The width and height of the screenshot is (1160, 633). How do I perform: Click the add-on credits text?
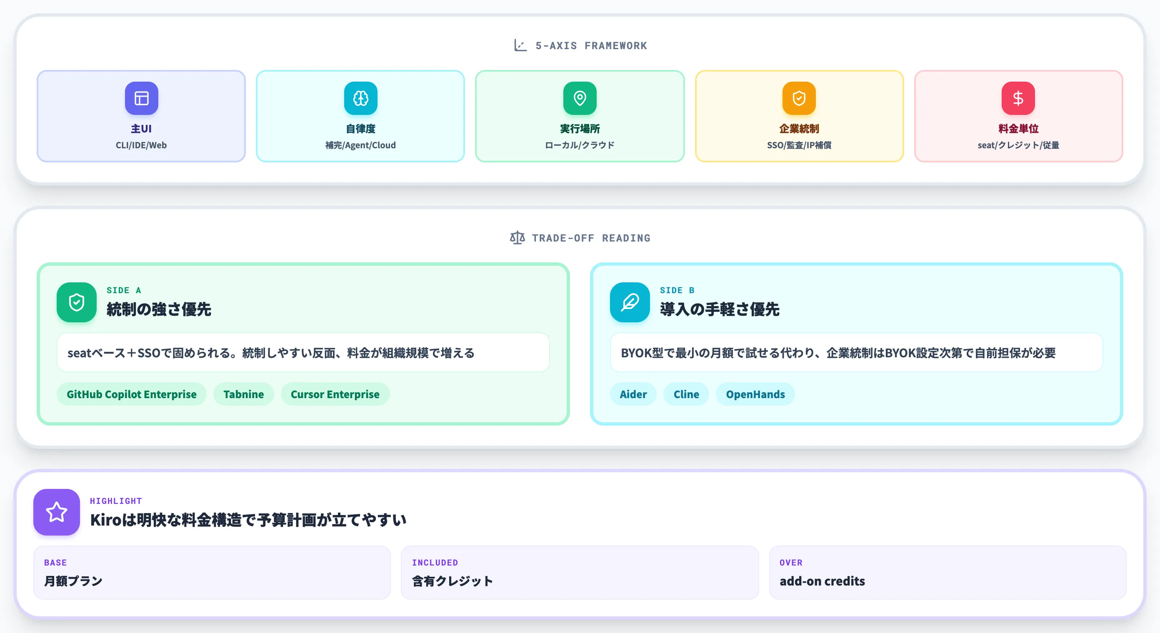pyautogui.click(x=822, y=581)
